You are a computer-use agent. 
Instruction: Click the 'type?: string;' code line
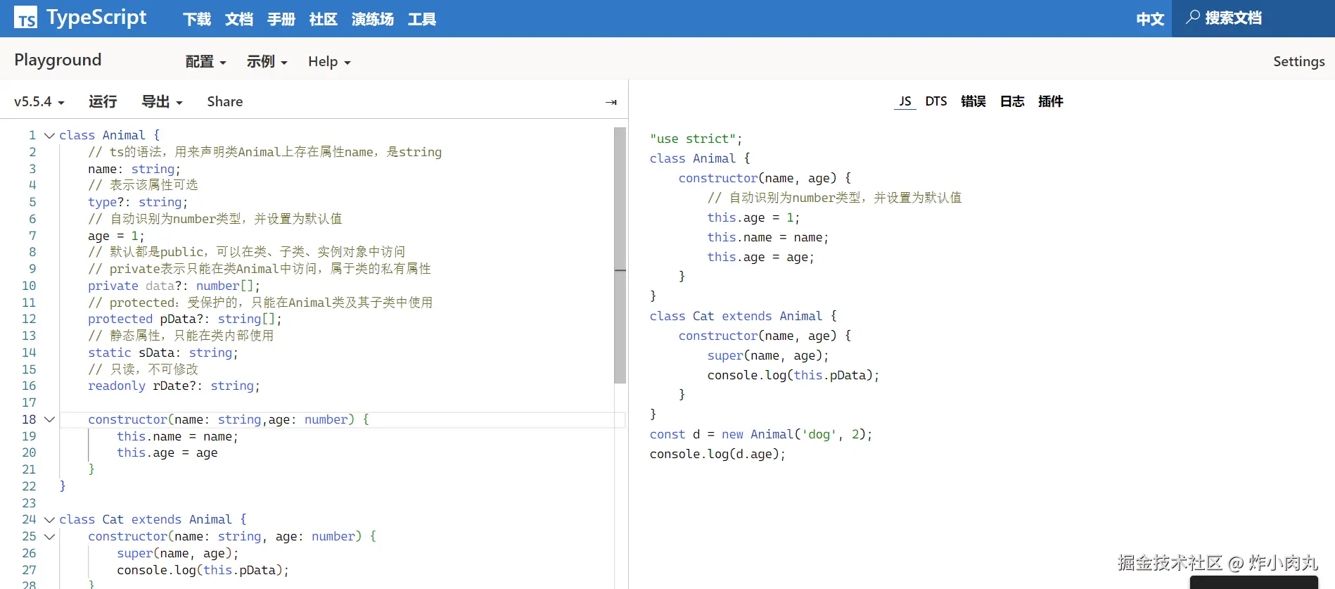(138, 202)
